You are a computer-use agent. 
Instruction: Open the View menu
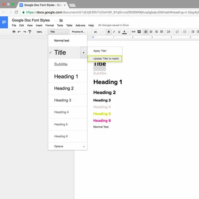click(30, 25)
